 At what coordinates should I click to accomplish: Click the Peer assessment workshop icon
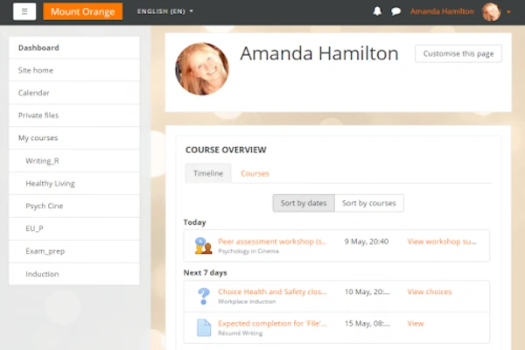[x=203, y=245]
